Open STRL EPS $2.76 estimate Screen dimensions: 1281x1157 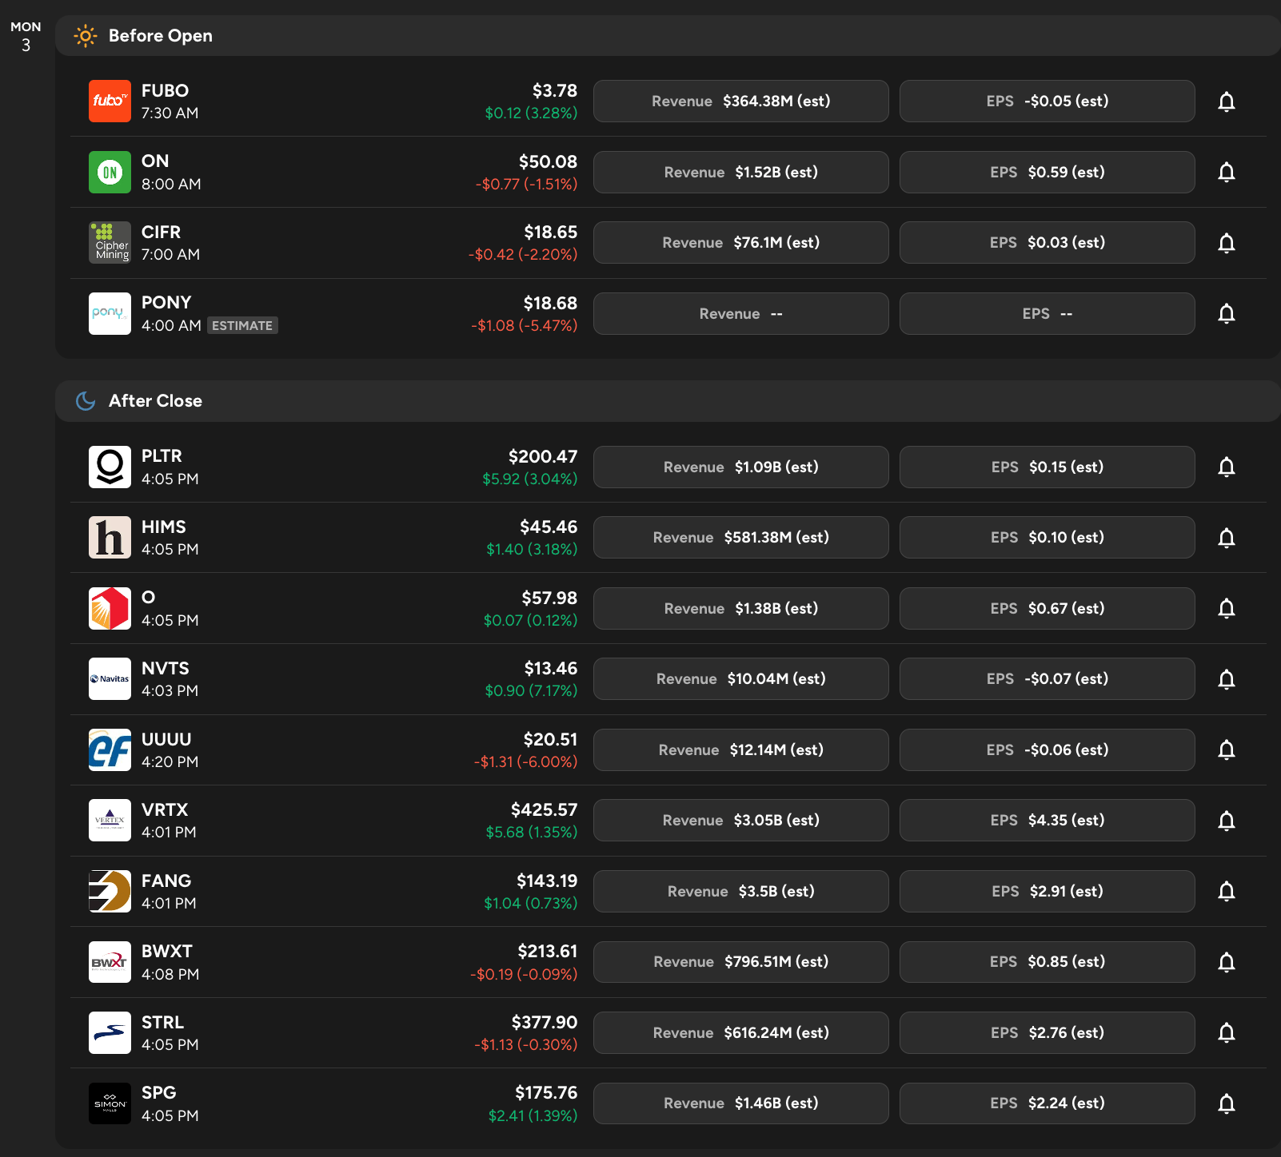click(x=1048, y=1032)
